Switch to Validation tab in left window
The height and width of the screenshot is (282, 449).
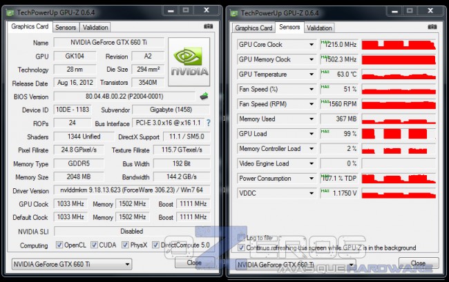[x=95, y=28]
